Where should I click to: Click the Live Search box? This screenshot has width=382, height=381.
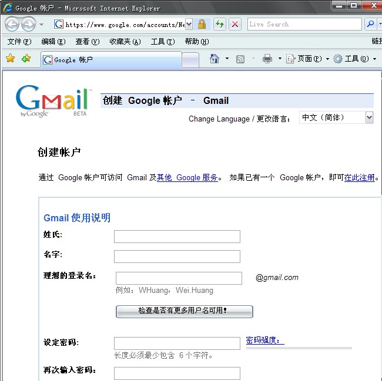pyautogui.click(x=304, y=24)
